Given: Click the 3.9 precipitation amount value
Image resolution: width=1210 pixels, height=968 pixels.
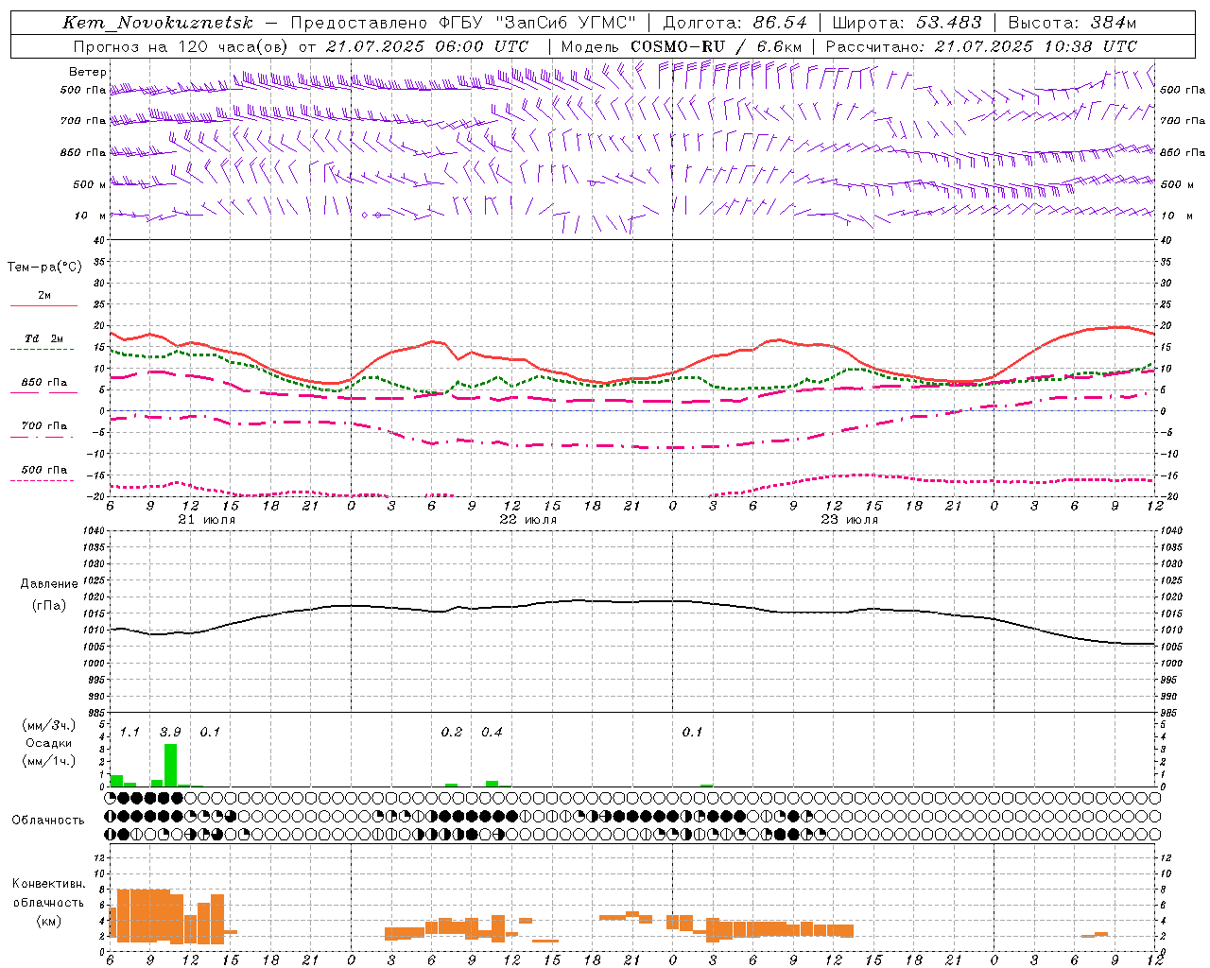Looking at the screenshot, I should 170,732.
